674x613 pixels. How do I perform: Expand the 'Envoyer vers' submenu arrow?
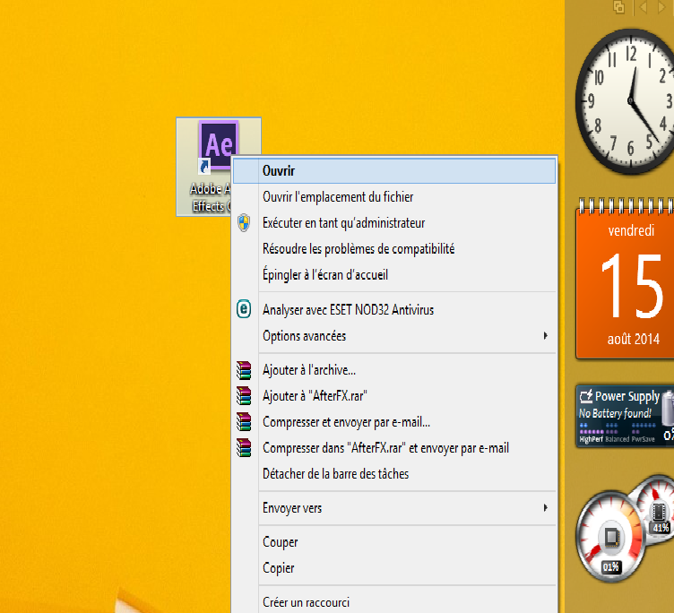click(546, 508)
